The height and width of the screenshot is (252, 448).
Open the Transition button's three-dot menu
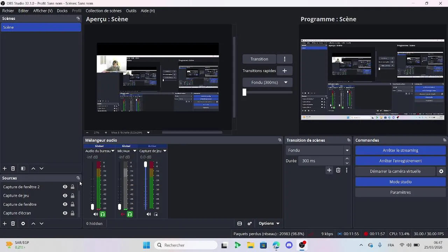point(285,59)
